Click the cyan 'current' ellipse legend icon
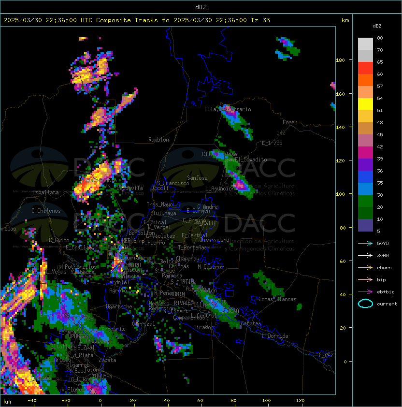This screenshot has height=407, width=402. pos(365,304)
